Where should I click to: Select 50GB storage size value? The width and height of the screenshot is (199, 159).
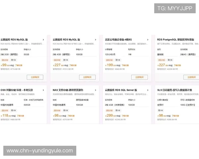27,55
